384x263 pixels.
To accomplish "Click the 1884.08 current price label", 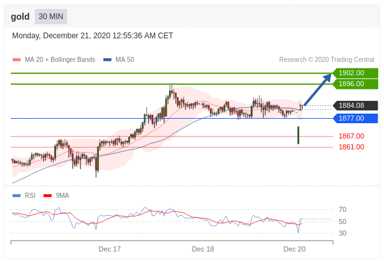I will click(355, 105).
